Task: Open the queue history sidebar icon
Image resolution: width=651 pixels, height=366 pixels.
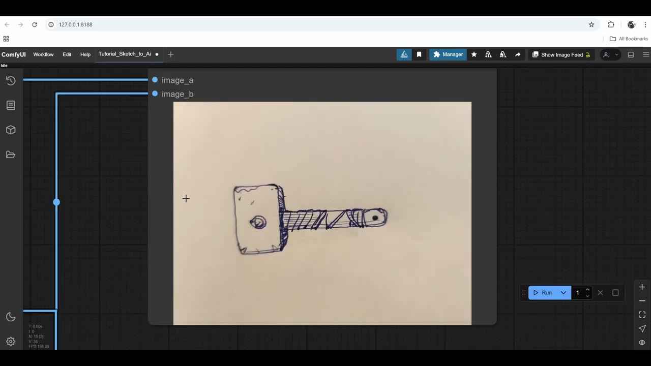Action: (x=11, y=81)
